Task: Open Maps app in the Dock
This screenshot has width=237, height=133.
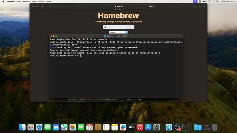Action: coord(64,127)
